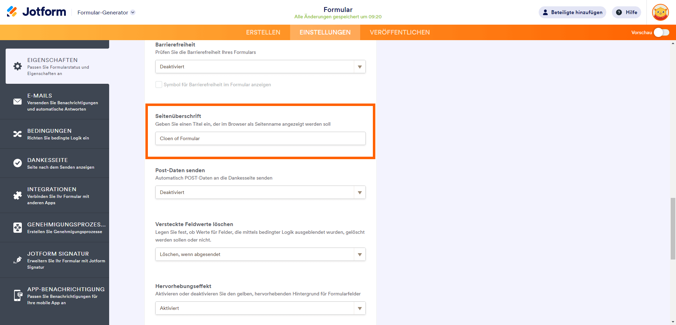Click the Seitenüberschrift text field
676x325 pixels.
[x=260, y=138]
